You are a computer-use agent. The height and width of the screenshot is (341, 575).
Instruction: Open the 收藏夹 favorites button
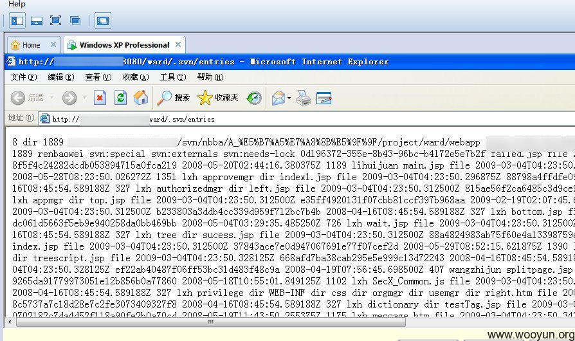[x=218, y=98]
